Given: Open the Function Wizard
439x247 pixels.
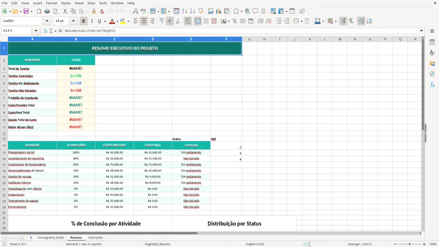Looking at the screenshot, I should click(46, 31).
